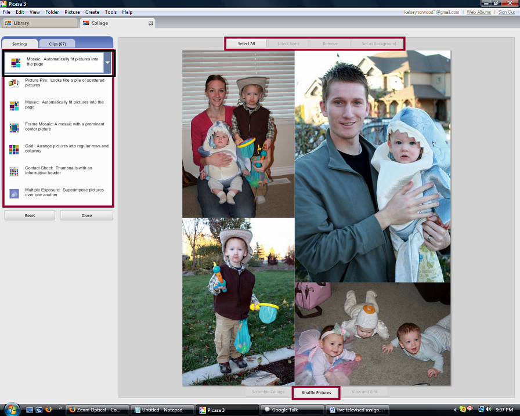This screenshot has height=416, width=520.
Task: Expand the quick launch overflow chevron
Action: [x=60, y=408]
